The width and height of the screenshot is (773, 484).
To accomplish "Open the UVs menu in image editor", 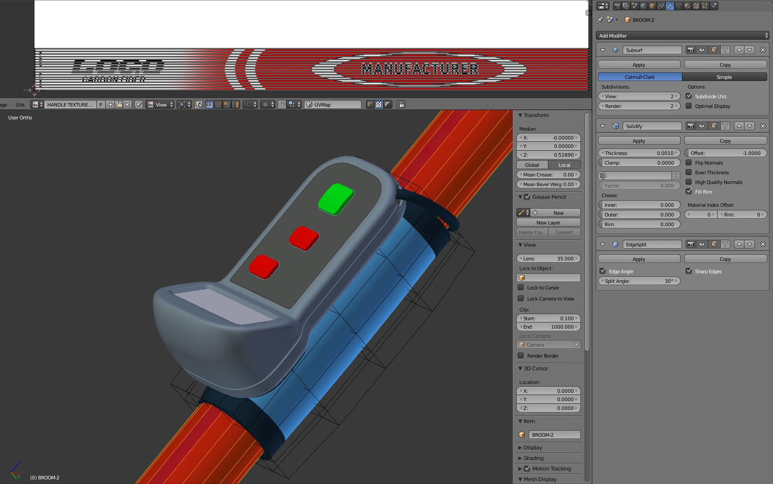I will click(x=20, y=105).
